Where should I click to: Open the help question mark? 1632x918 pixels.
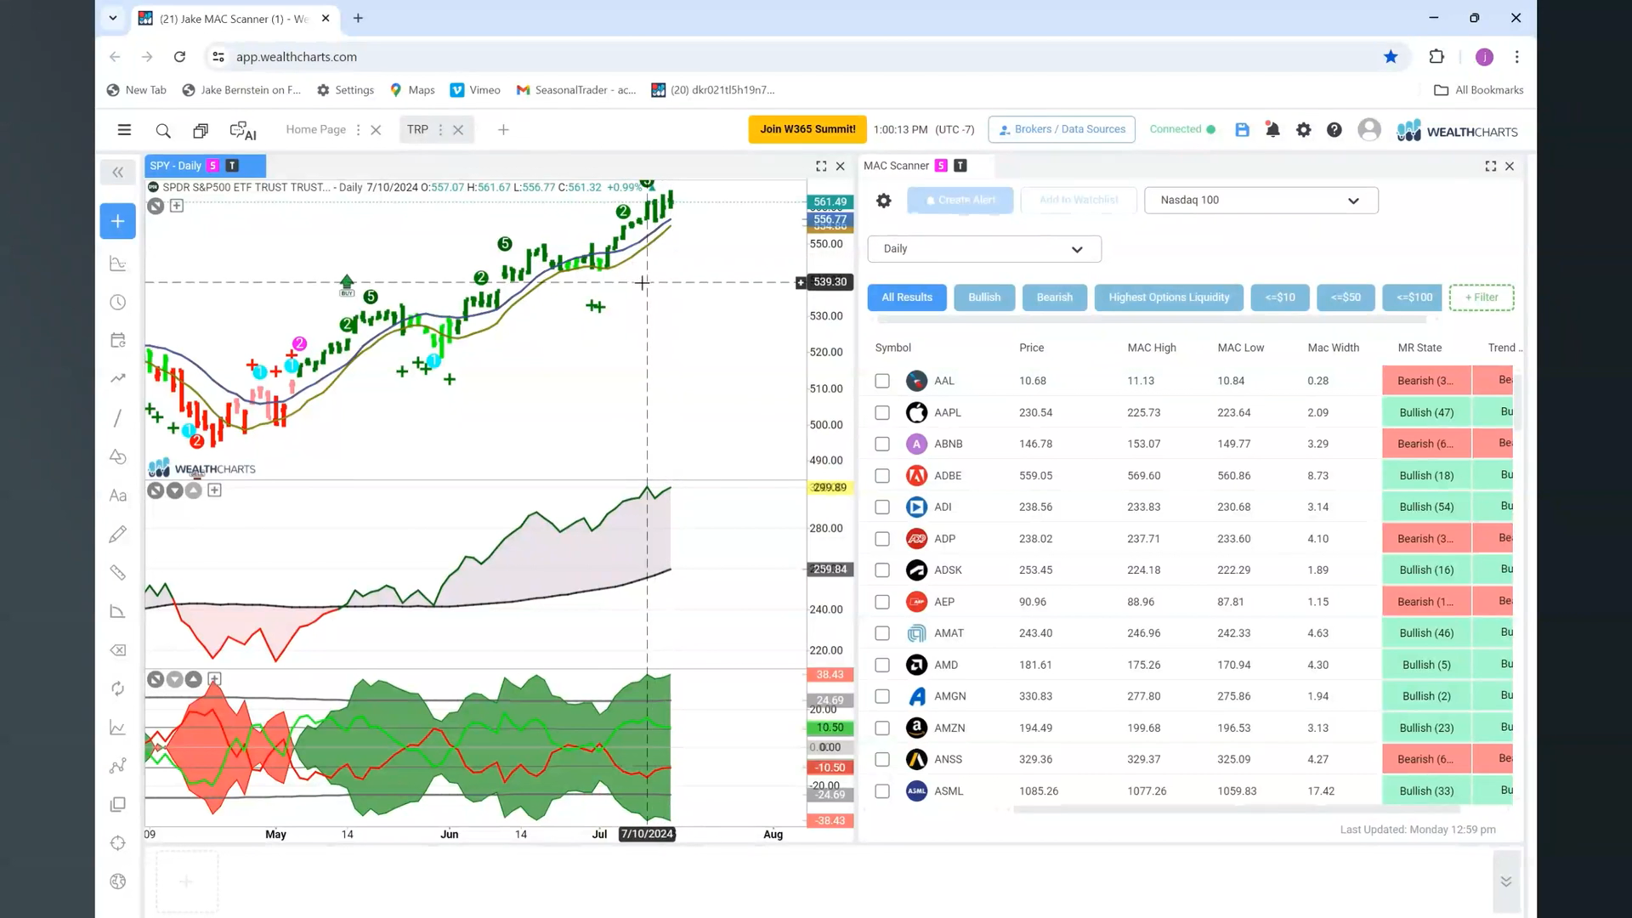(x=1334, y=130)
